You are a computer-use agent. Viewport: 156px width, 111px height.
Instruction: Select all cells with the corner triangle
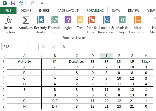click(4, 56)
